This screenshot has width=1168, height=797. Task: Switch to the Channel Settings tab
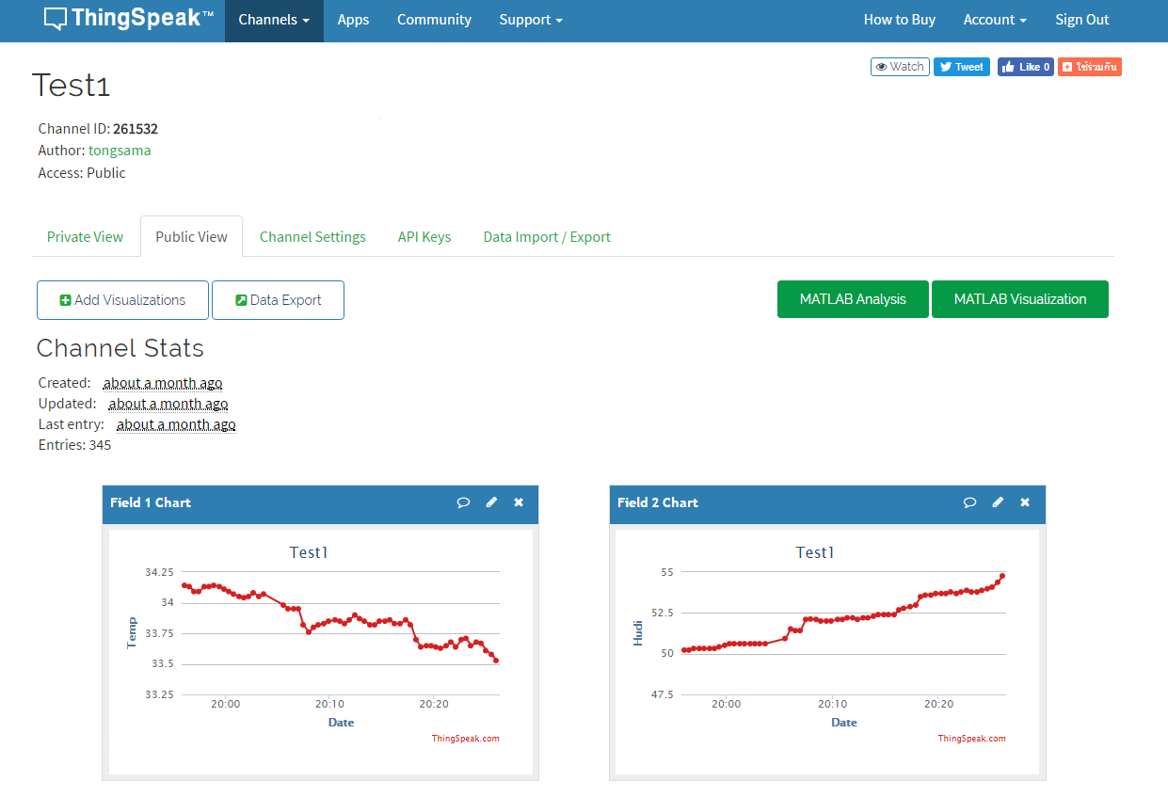[x=312, y=236]
